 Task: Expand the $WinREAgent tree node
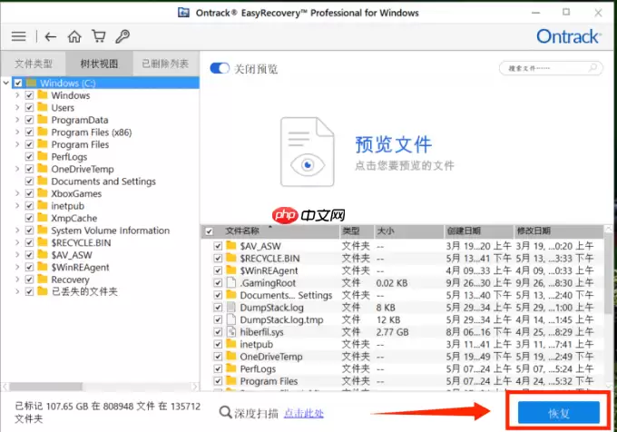coord(17,267)
